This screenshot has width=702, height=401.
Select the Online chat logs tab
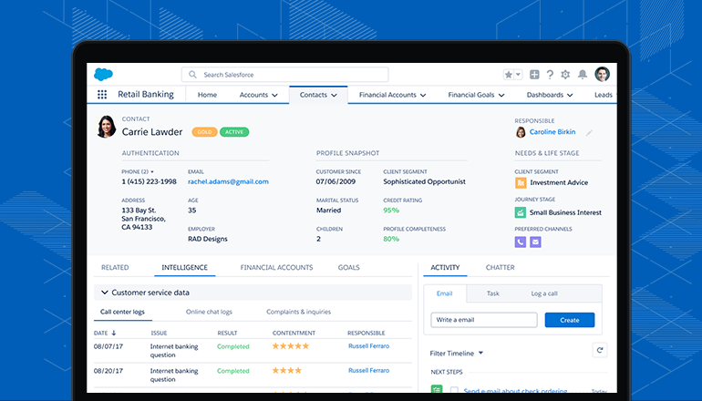(209, 312)
